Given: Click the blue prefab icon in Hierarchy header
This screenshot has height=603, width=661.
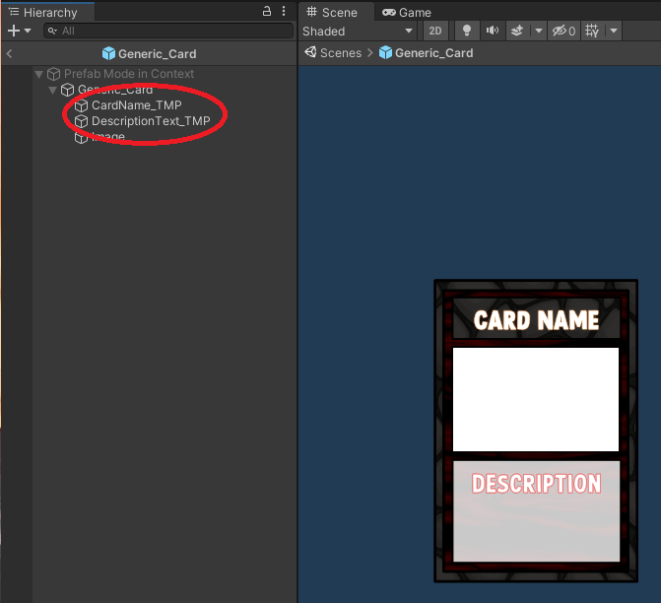Looking at the screenshot, I should [108, 53].
